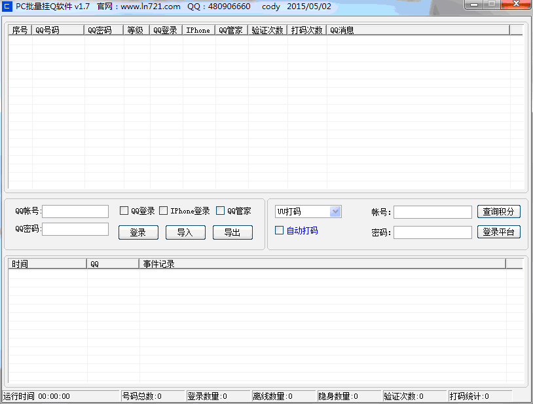
Task: Enable the QQ登录 checkbox
Action: pos(124,210)
